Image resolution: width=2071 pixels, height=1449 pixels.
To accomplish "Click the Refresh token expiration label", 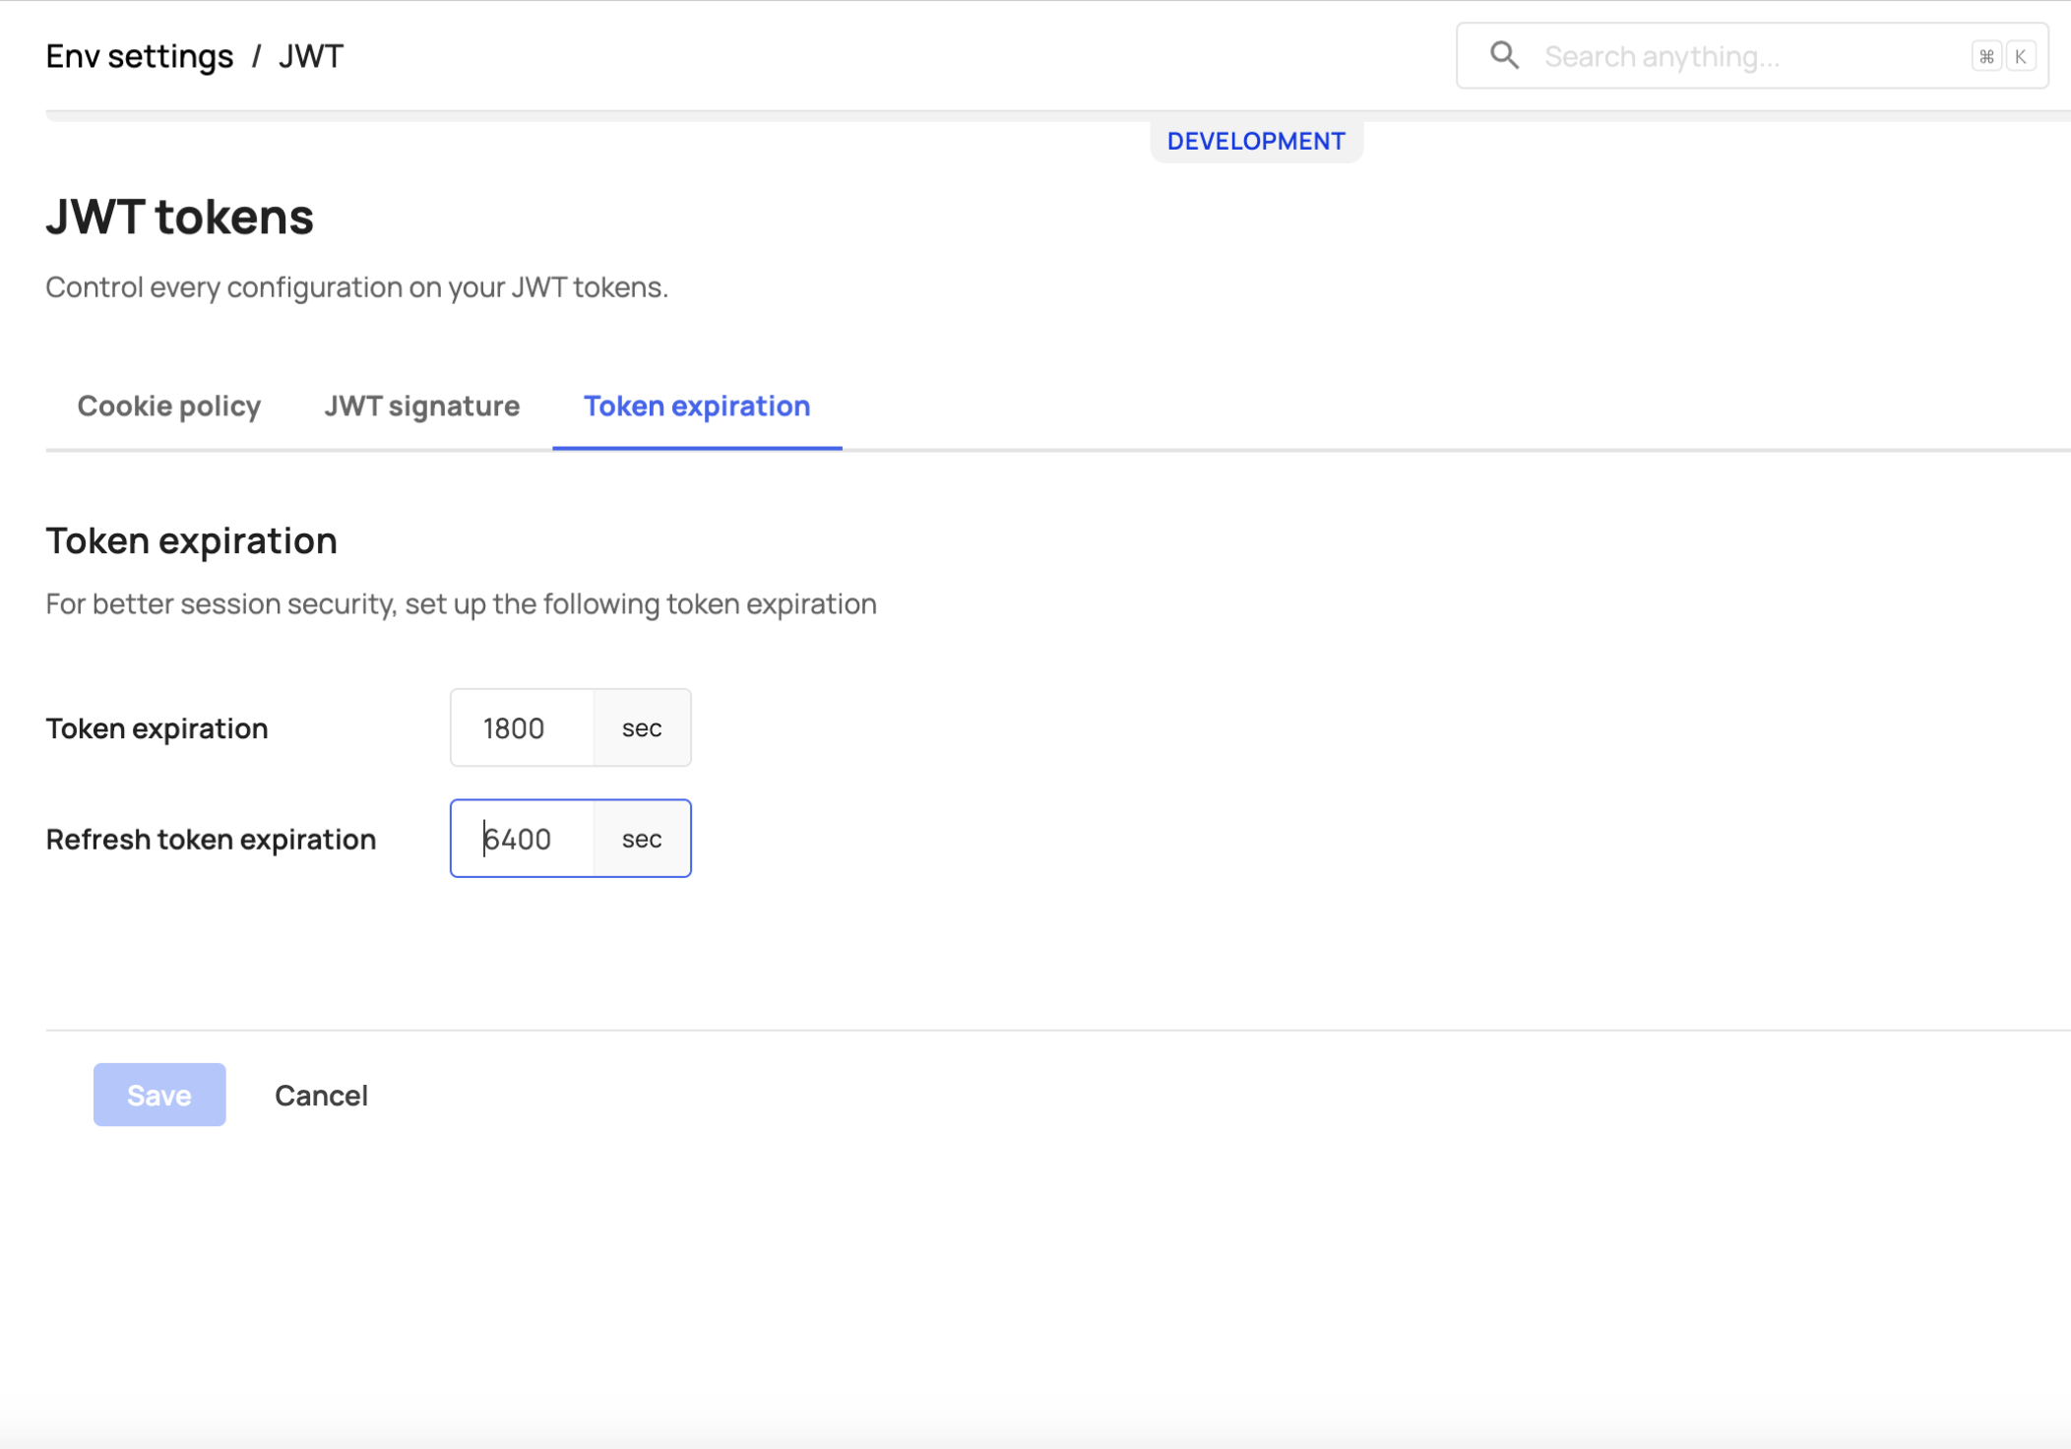I will click(x=211, y=839).
